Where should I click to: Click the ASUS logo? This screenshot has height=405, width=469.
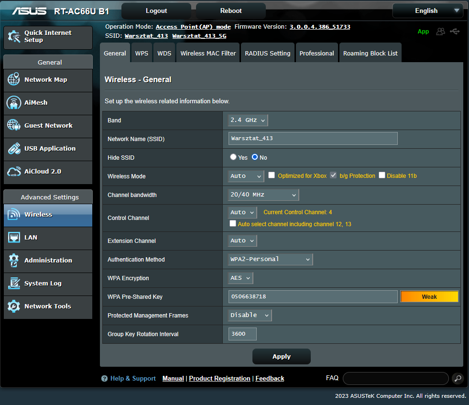(x=29, y=11)
